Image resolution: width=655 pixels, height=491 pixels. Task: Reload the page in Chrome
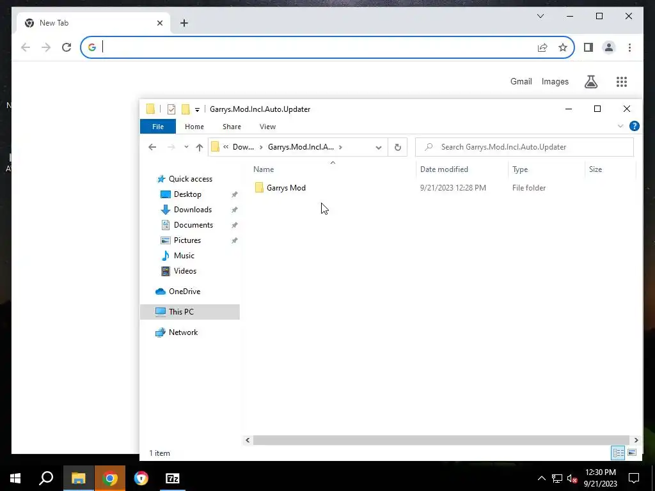click(67, 47)
